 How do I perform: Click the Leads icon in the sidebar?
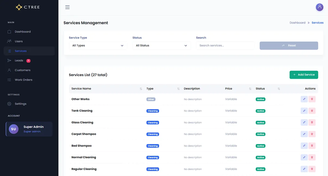(8, 60)
